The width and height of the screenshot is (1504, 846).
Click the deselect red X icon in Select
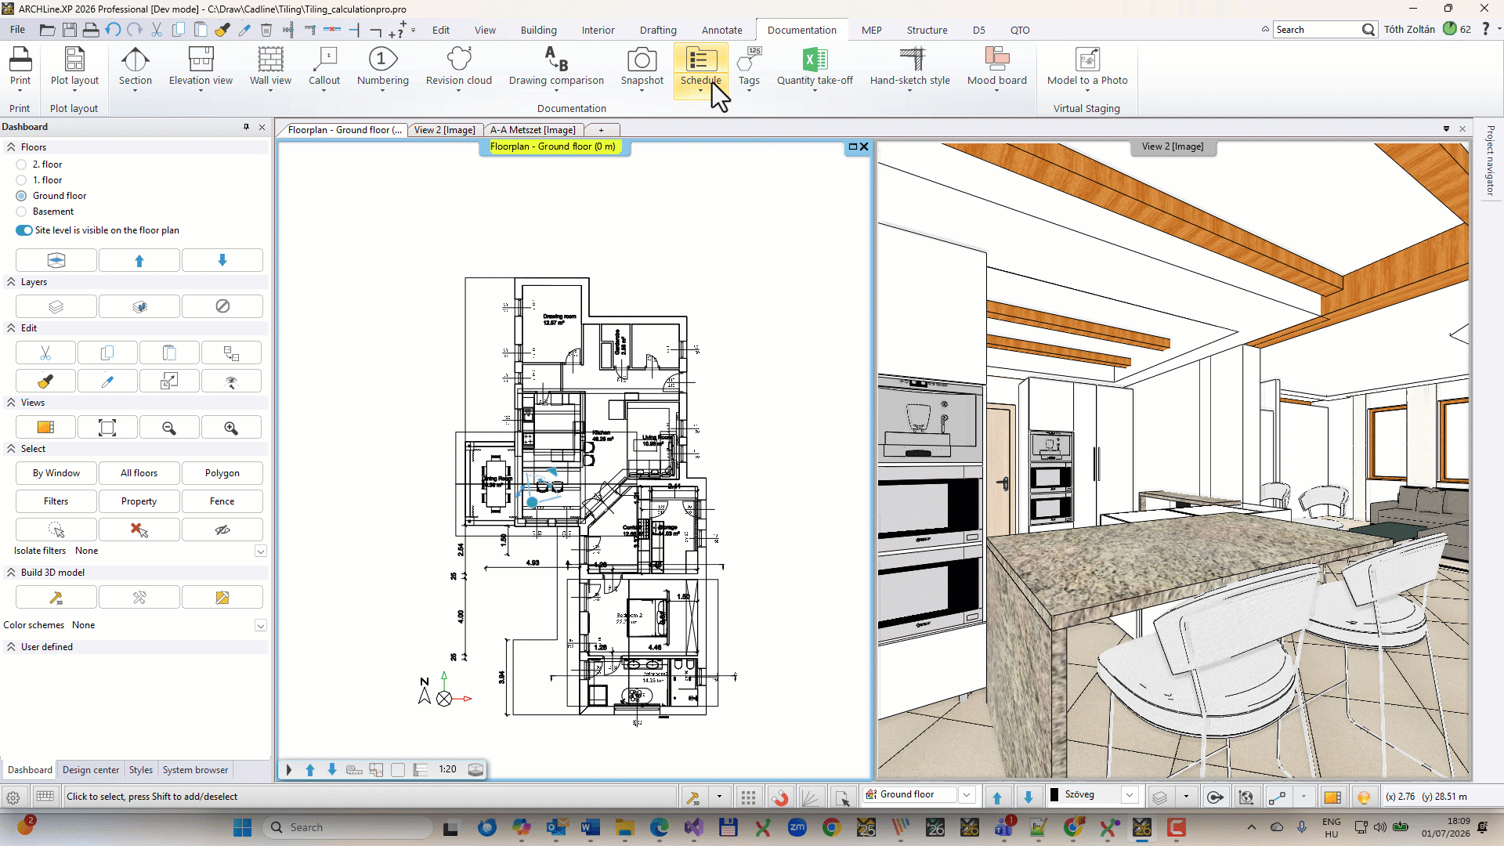tap(139, 530)
